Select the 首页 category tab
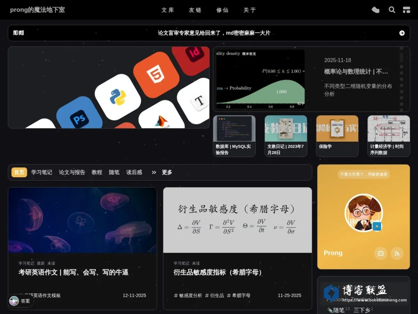 point(19,172)
